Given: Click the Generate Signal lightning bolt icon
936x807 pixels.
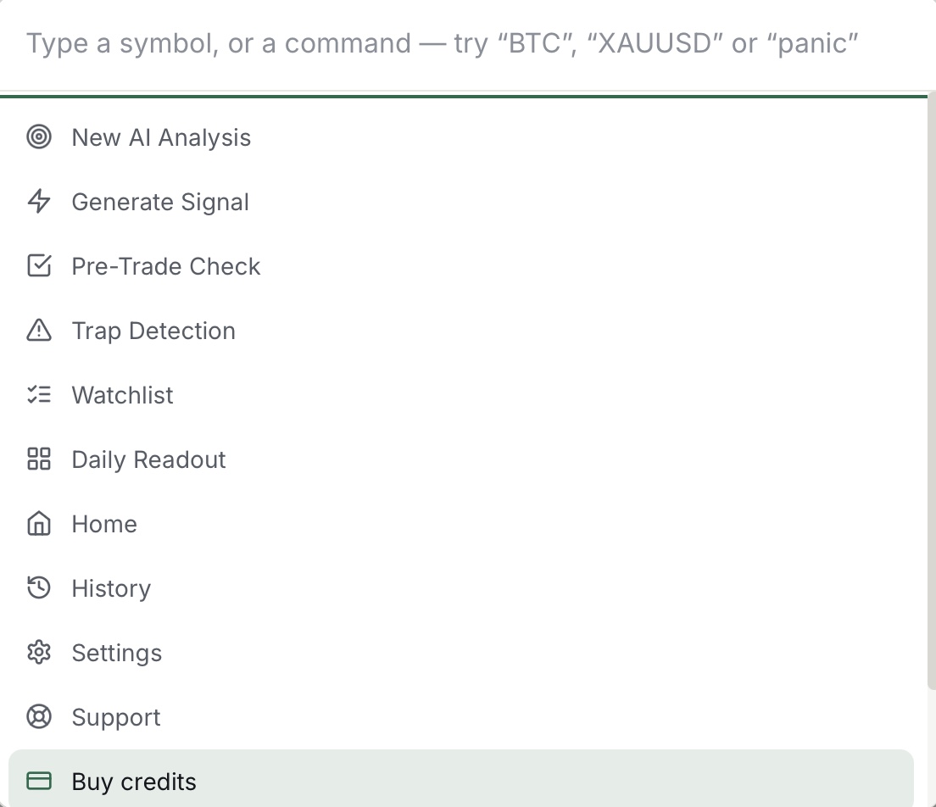Looking at the screenshot, I should coord(39,202).
